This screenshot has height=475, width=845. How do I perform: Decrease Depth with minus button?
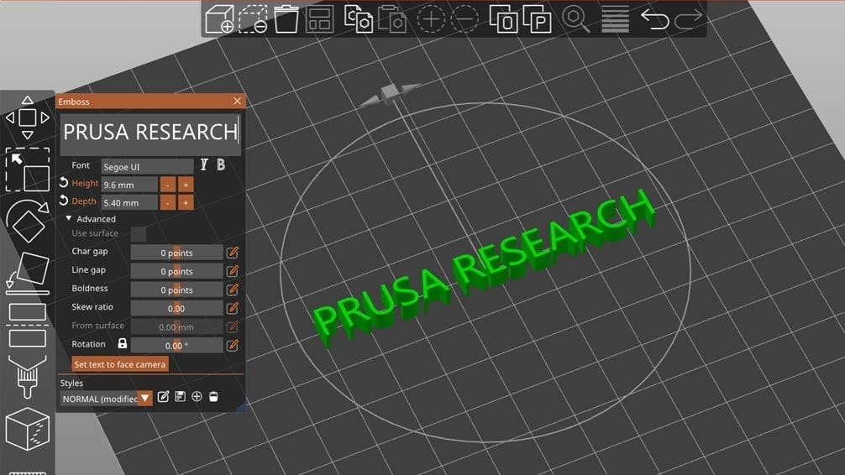[168, 202]
